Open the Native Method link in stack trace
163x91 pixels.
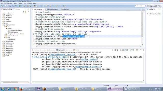coord(89,59)
